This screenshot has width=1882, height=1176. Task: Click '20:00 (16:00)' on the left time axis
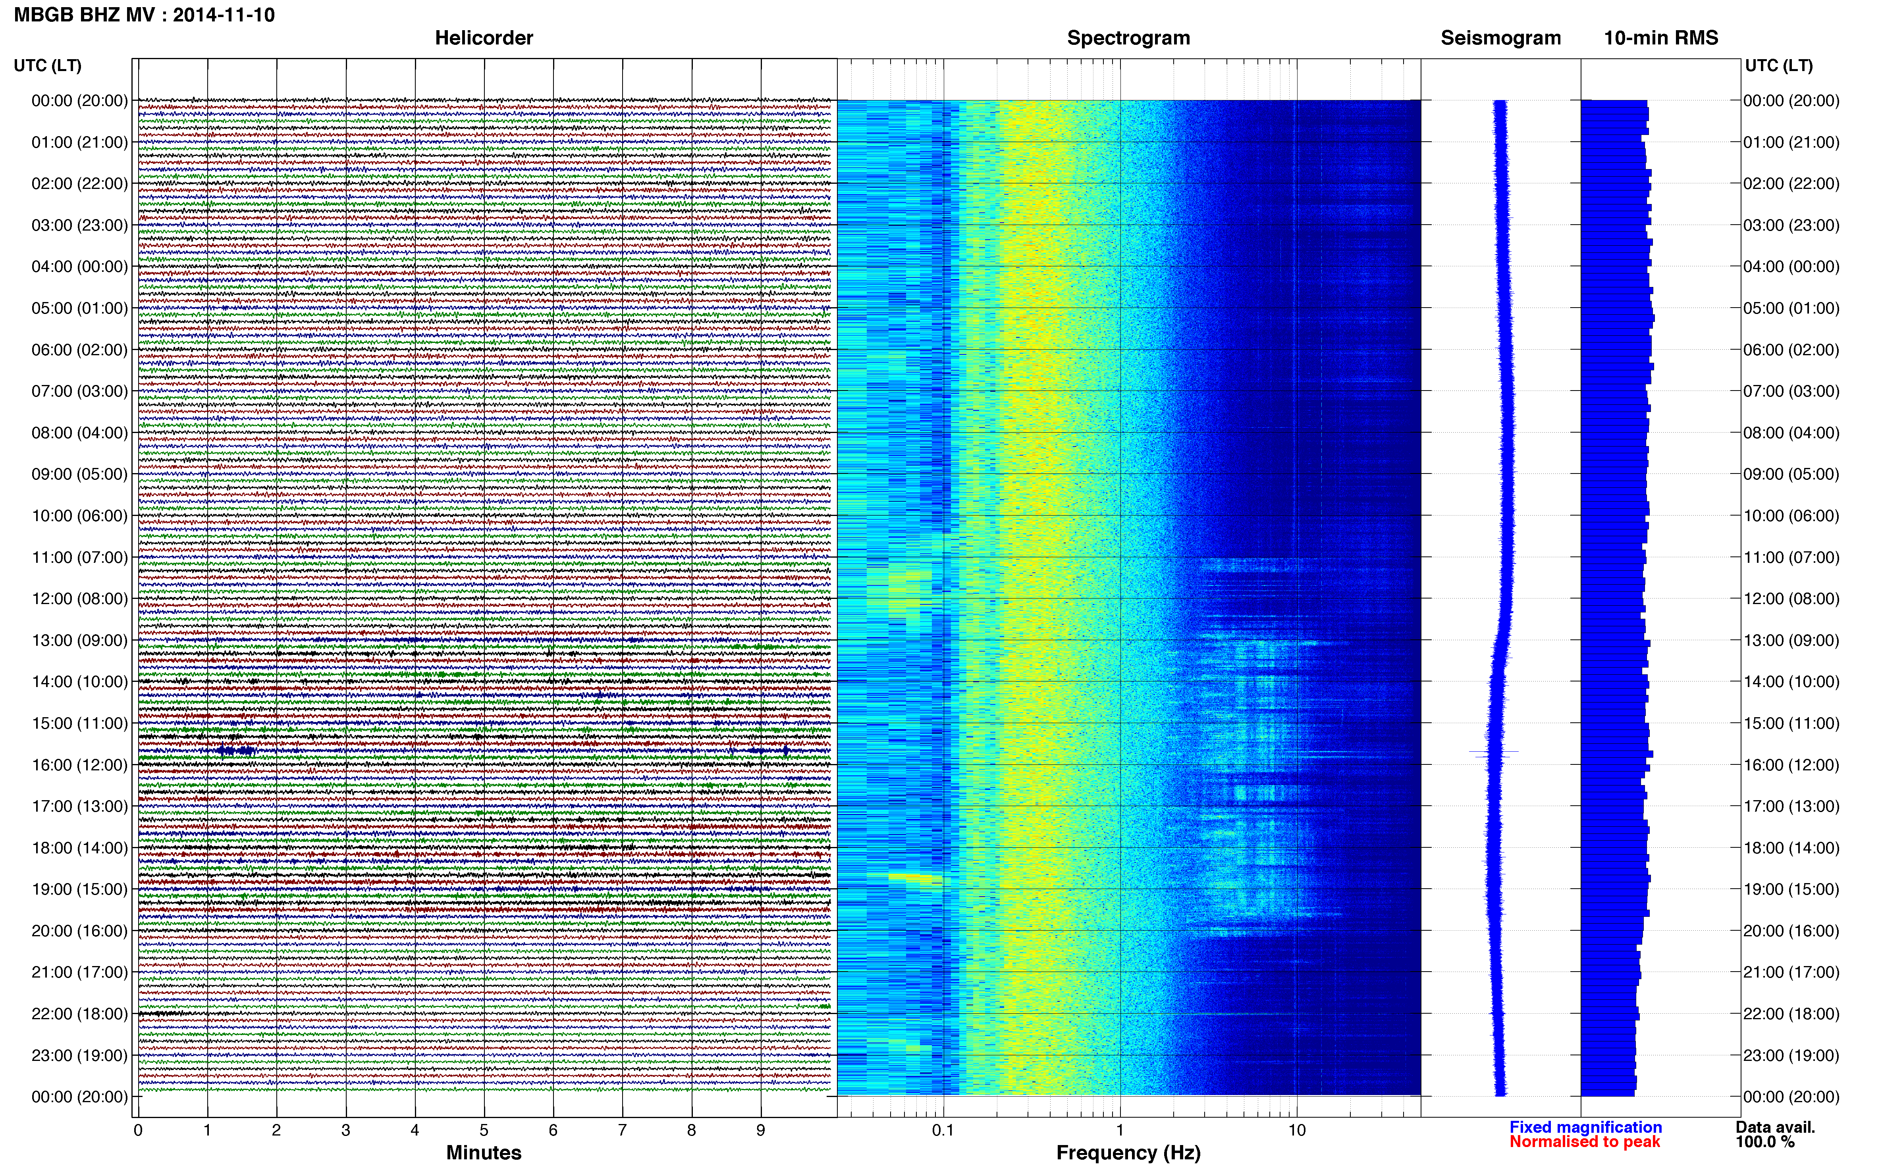tap(79, 931)
